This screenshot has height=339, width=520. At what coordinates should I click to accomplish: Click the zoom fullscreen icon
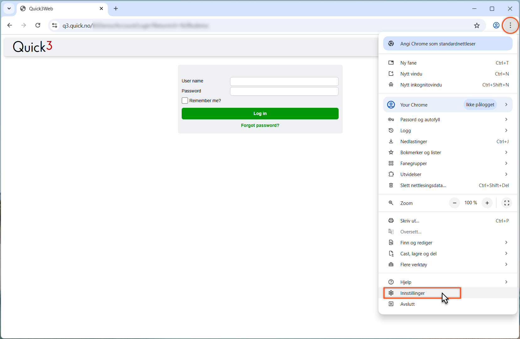507,203
